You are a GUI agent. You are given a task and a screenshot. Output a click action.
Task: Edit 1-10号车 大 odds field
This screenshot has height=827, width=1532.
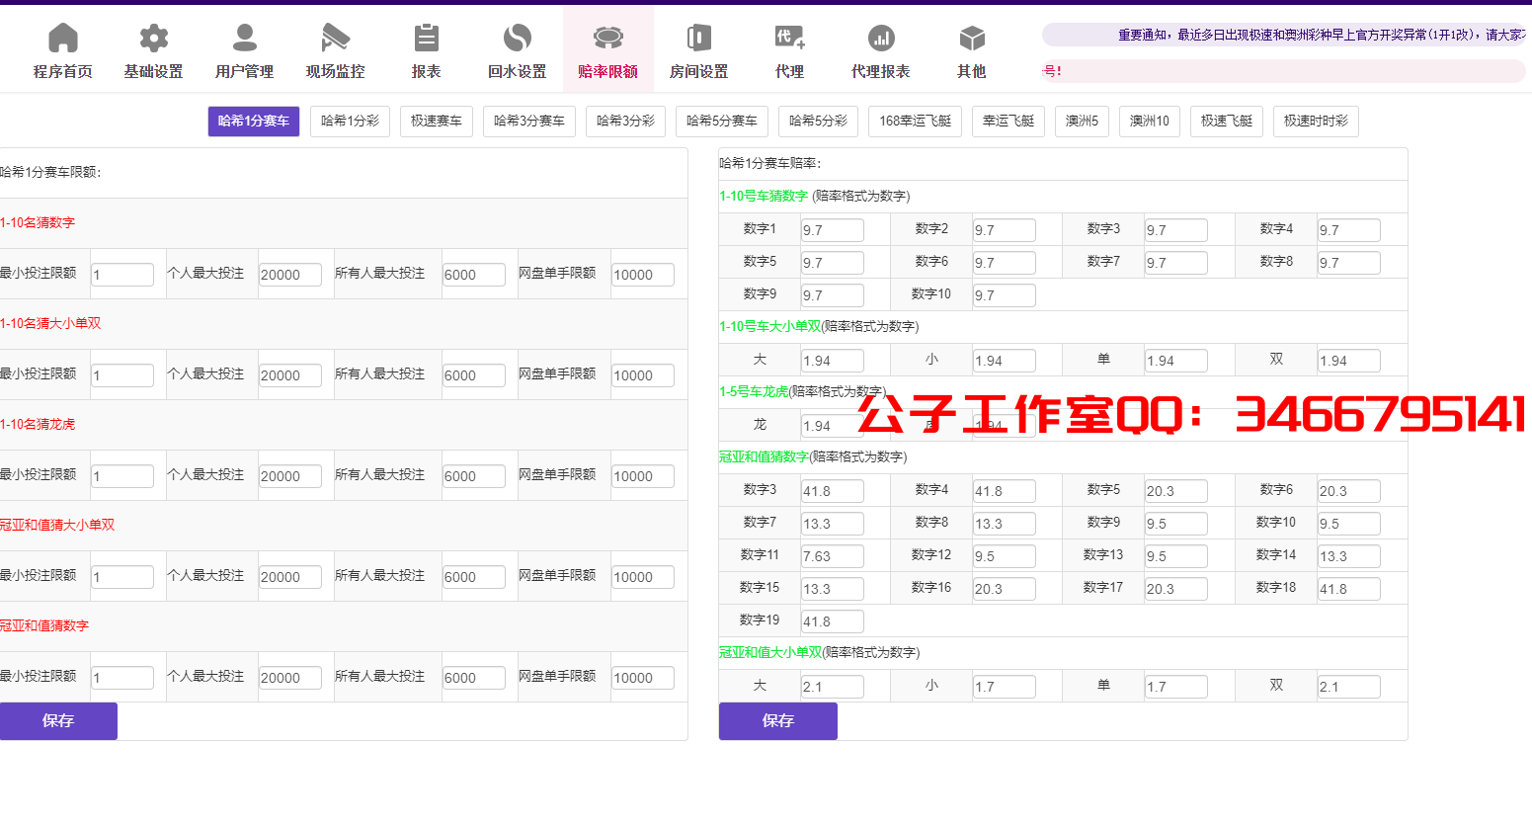(833, 361)
